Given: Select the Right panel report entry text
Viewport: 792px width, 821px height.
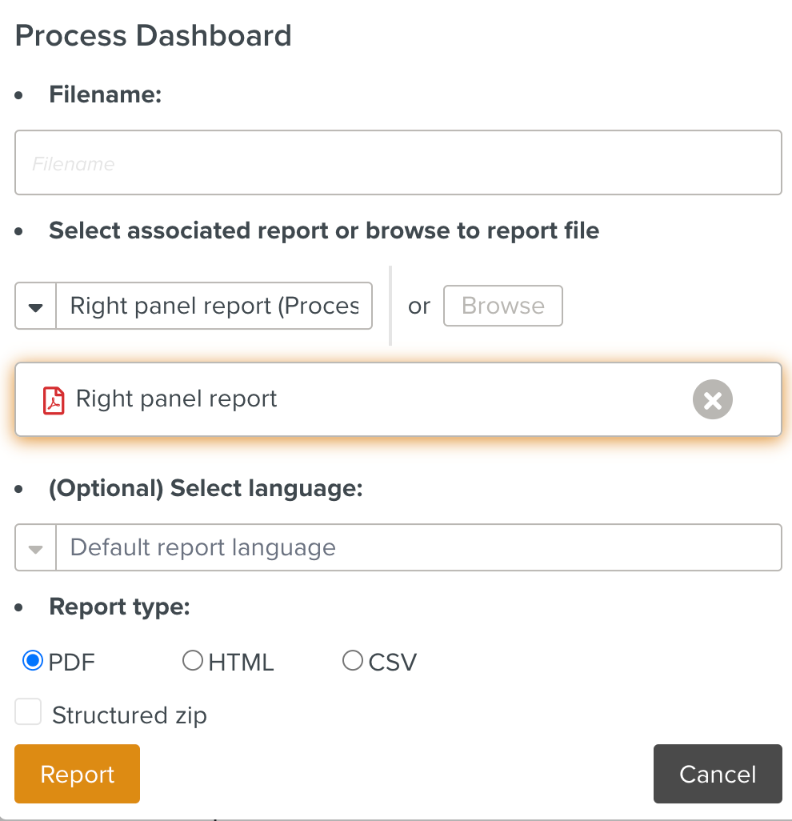Looking at the screenshot, I should point(176,399).
